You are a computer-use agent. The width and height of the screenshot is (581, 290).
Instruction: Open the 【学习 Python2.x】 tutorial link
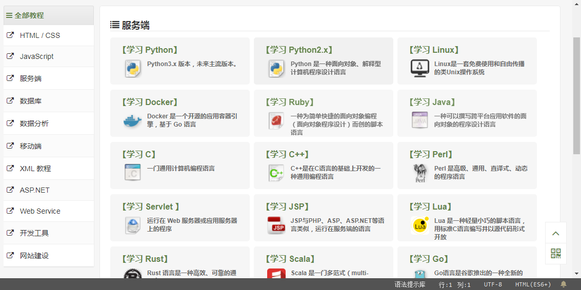(299, 50)
